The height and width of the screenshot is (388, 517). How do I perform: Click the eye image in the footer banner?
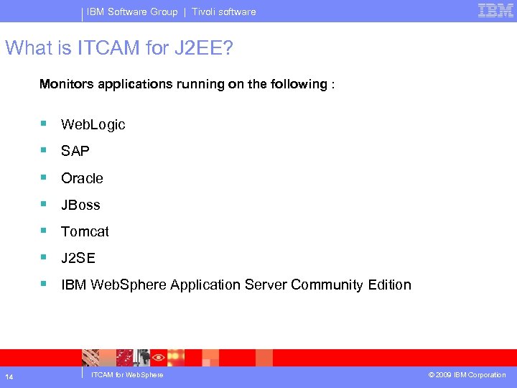[159, 358]
